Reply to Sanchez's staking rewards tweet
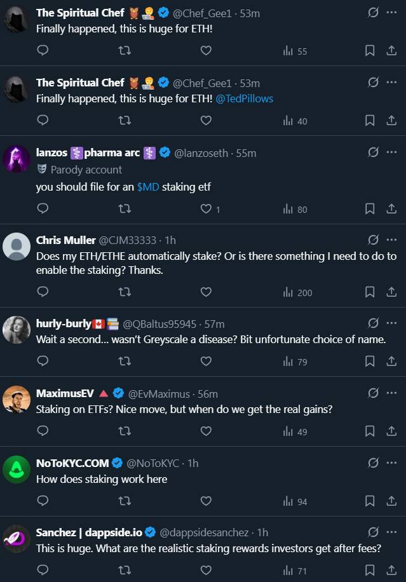 click(43, 570)
